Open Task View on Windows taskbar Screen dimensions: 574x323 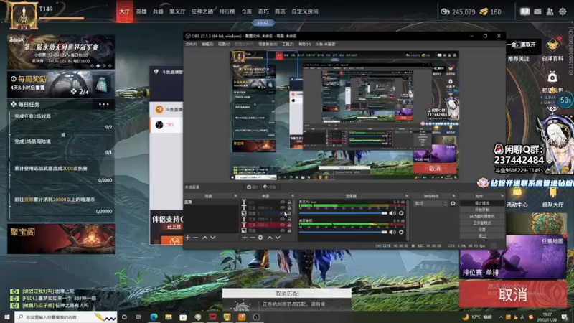[138, 317]
